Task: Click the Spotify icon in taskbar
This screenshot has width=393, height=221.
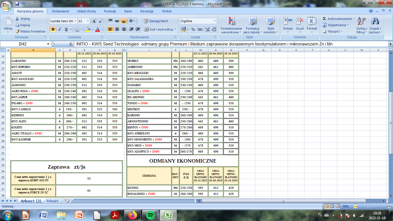Action: [x=150, y=215]
